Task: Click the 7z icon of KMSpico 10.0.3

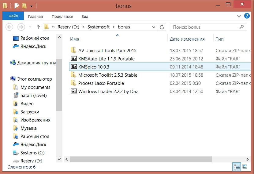Action: click(74, 67)
